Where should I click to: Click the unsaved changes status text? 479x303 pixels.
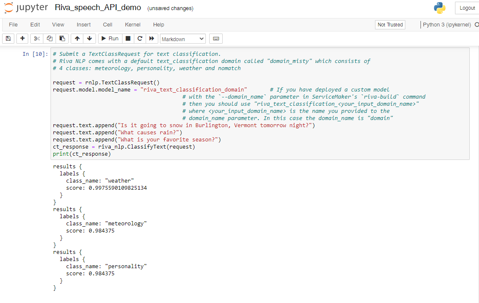point(170,8)
